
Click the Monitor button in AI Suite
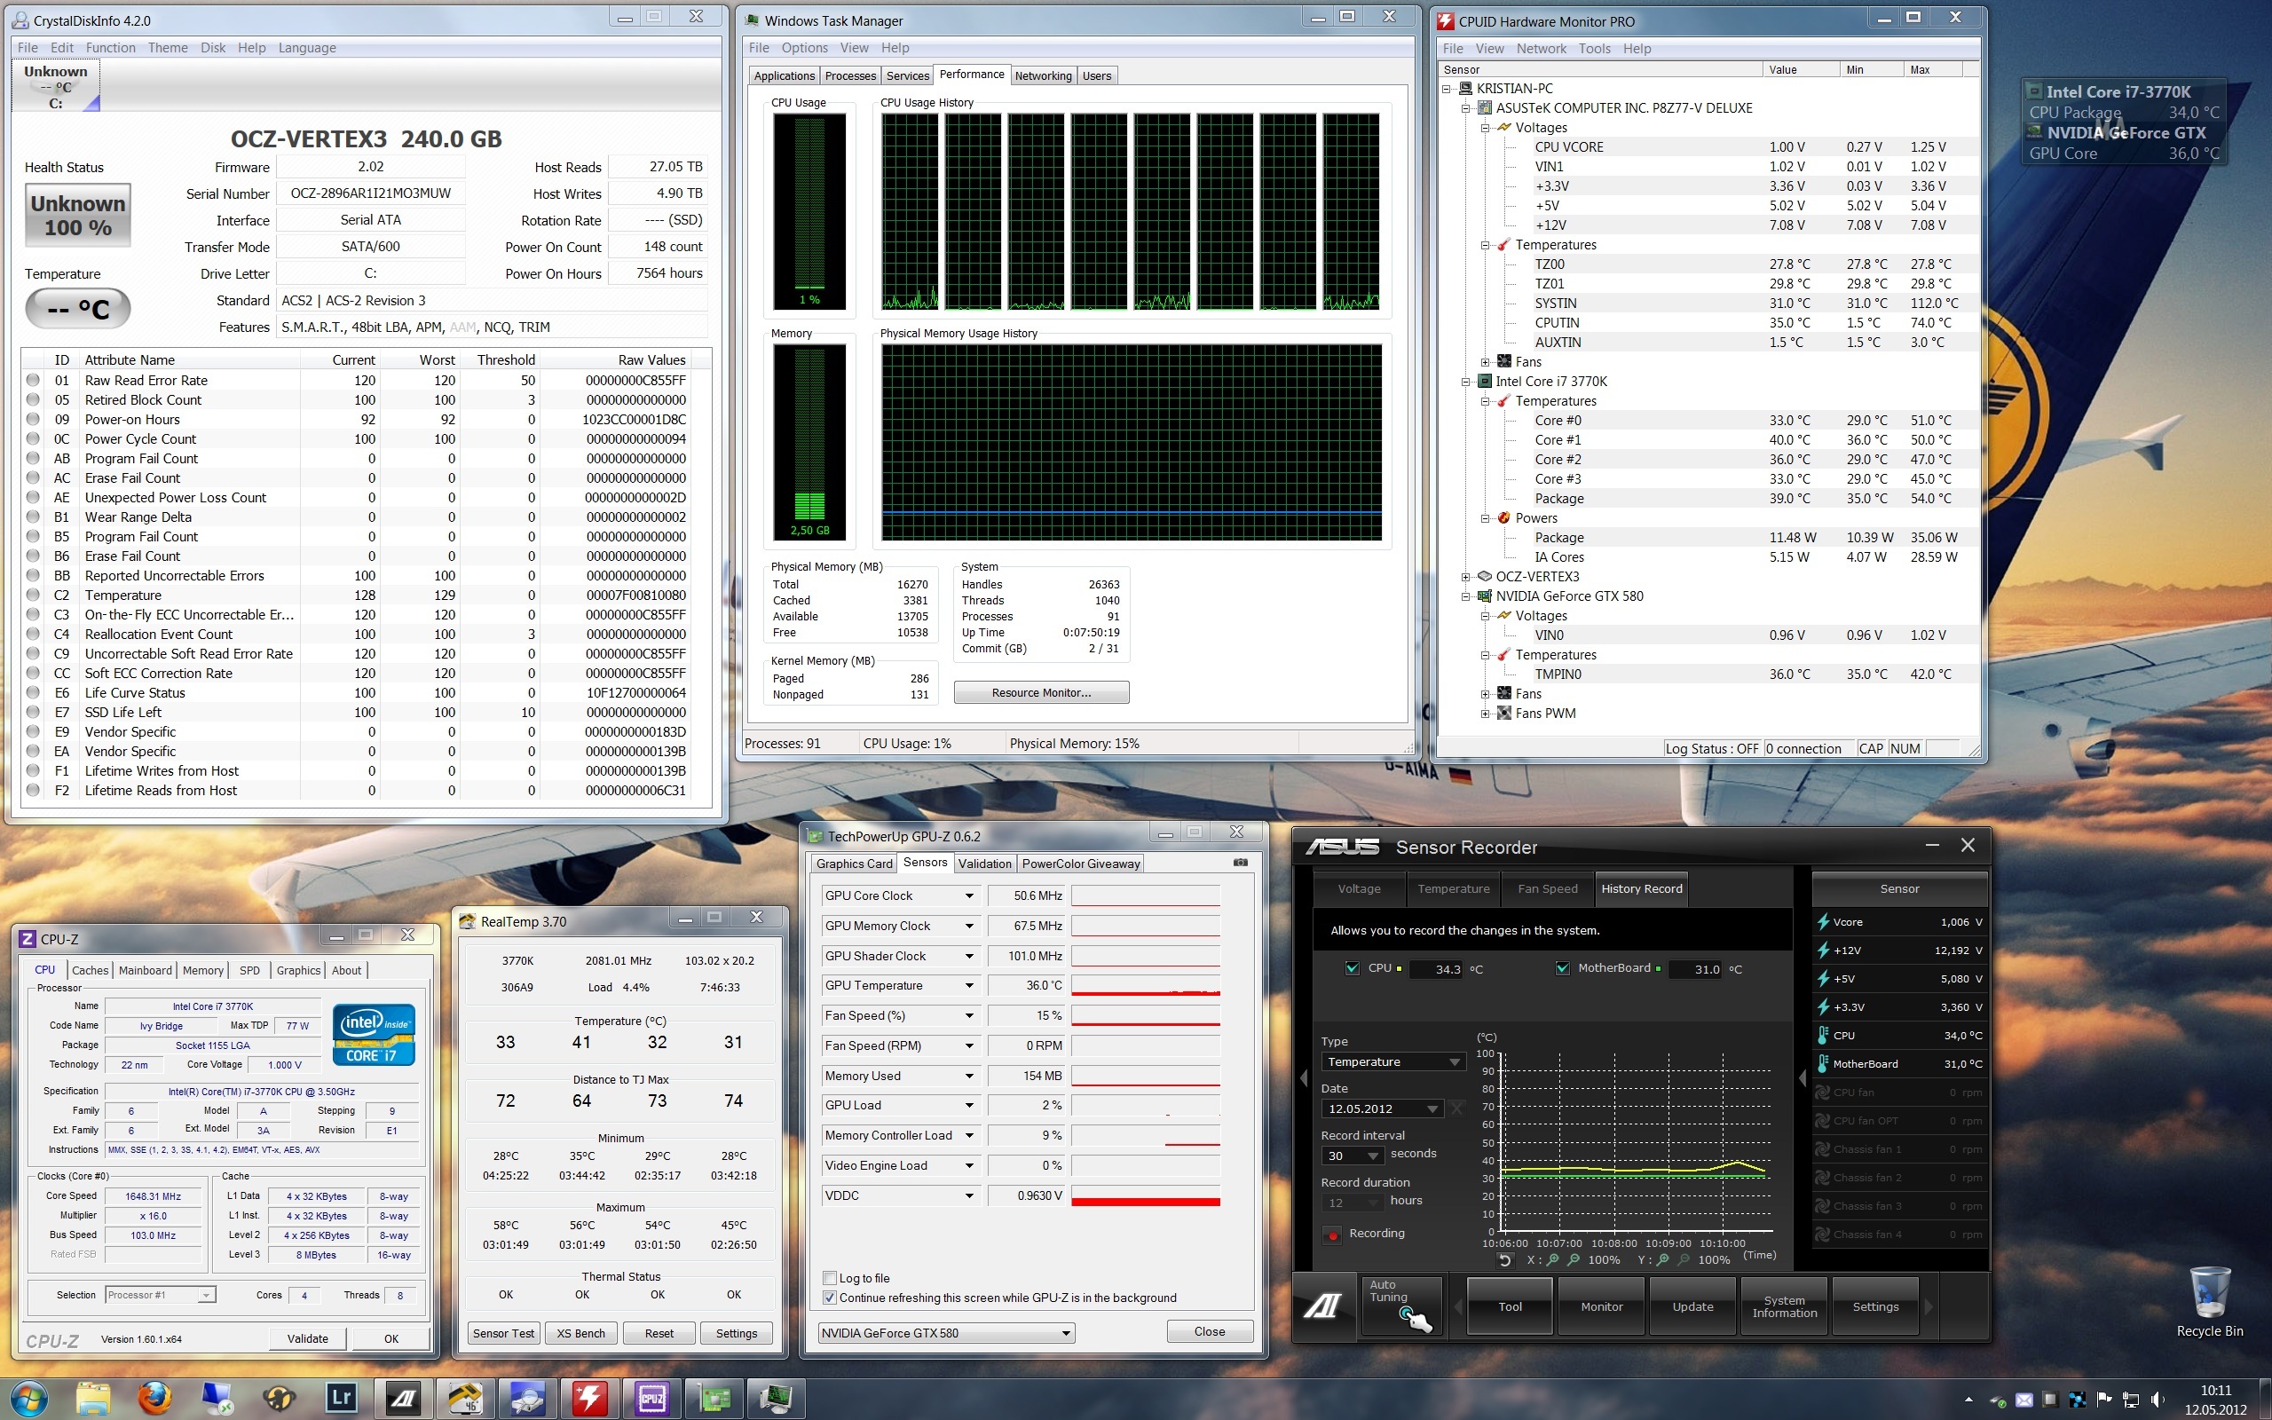coord(1601,1306)
